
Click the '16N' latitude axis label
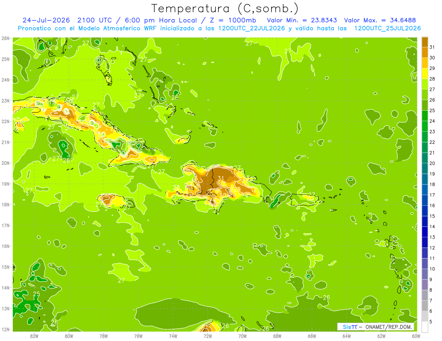5,246
